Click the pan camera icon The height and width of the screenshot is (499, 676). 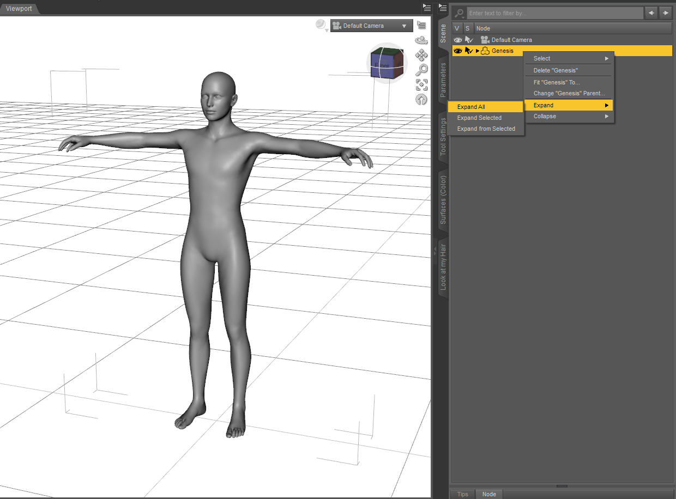click(x=421, y=55)
